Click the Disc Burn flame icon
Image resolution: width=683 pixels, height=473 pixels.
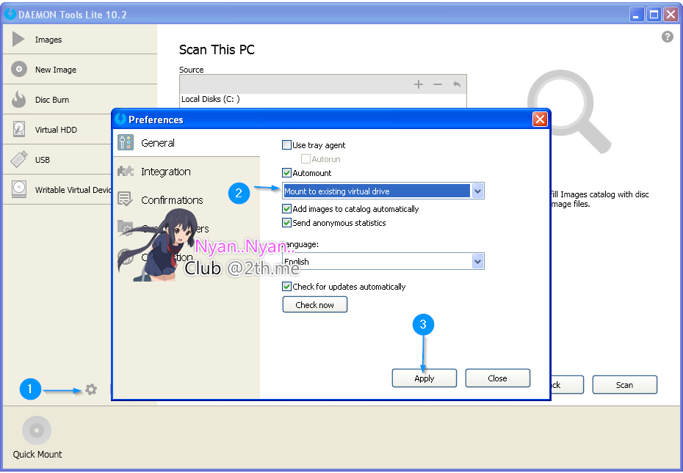pyautogui.click(x=19, y=99)
